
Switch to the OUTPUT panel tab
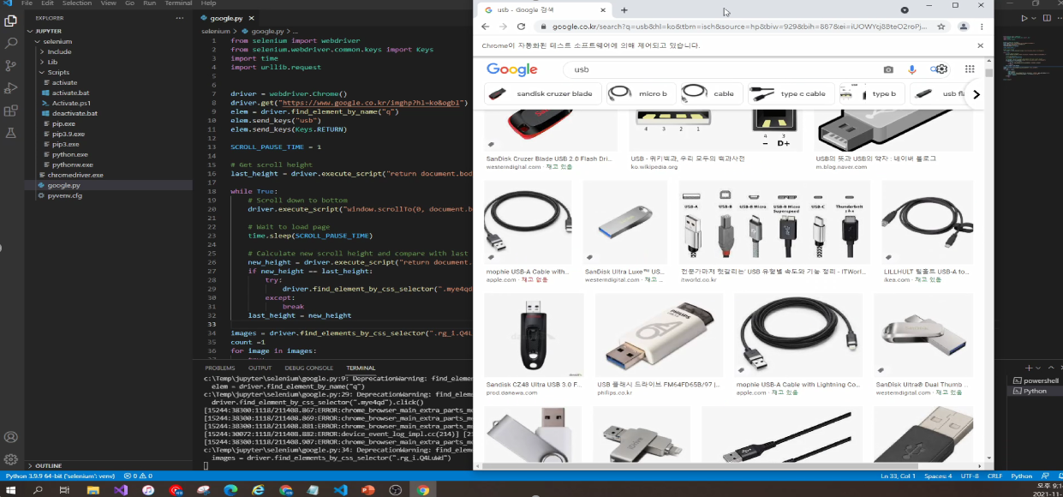point(260,368)
